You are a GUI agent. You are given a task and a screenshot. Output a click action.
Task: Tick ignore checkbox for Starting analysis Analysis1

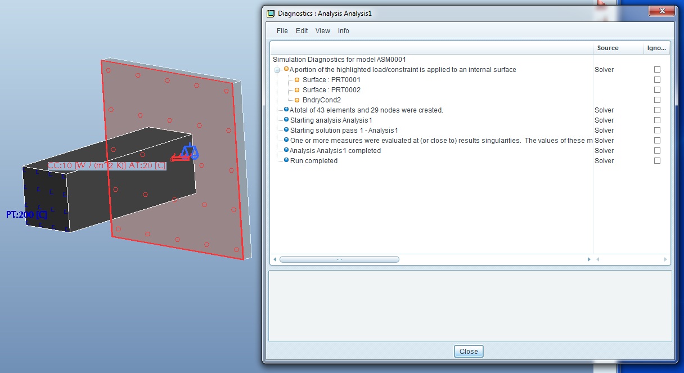pyautogui.click(x=657, y=120)
